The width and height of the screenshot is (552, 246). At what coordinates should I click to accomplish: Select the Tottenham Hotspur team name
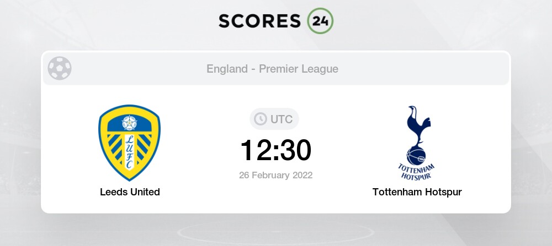[417, 192]
